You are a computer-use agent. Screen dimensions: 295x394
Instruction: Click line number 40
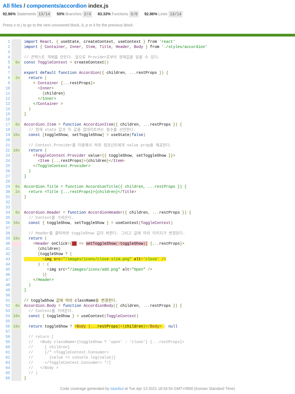(x=8, y=244)
